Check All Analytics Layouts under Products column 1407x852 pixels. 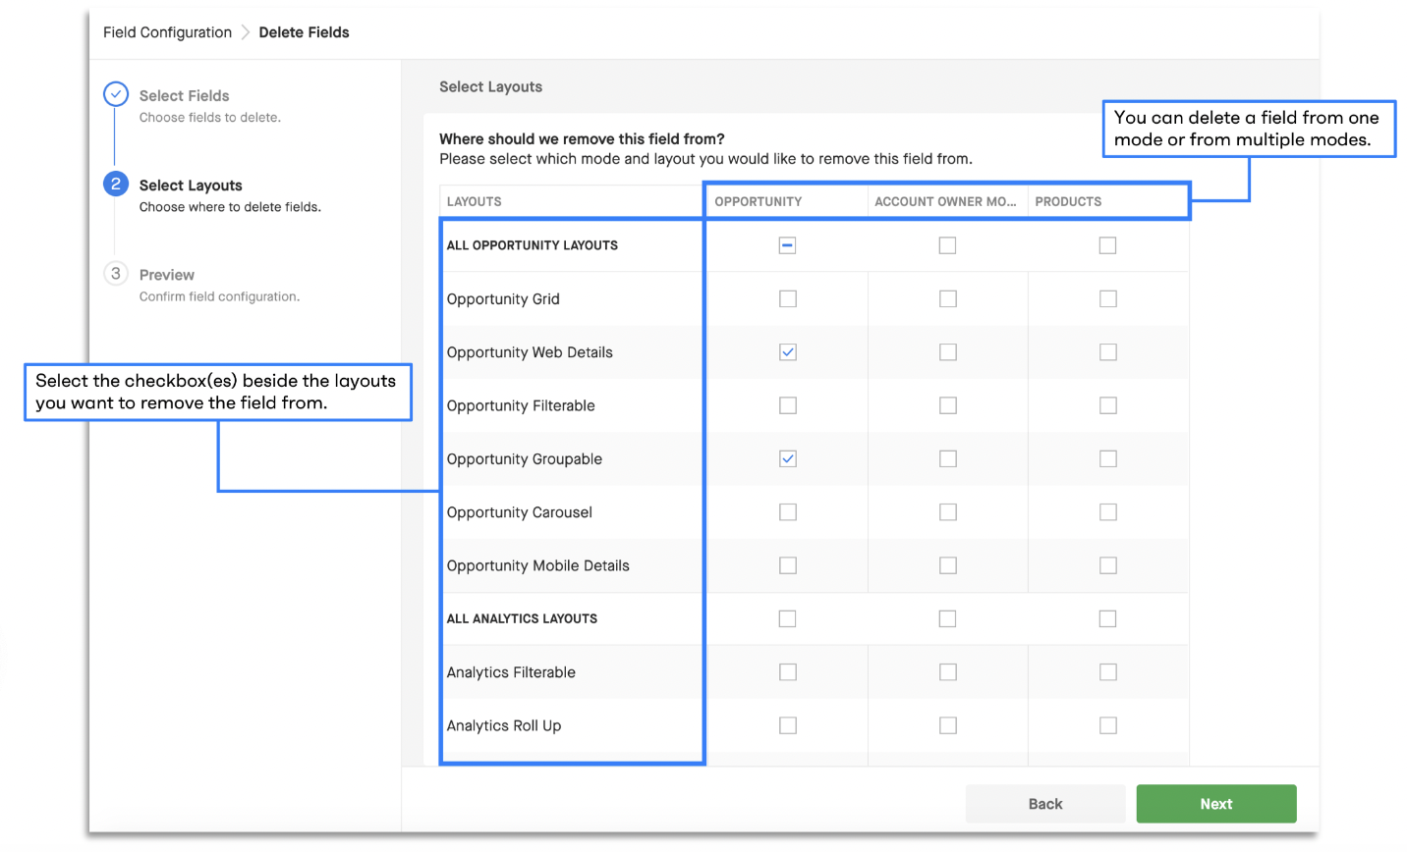click(x=1107, y=618)
